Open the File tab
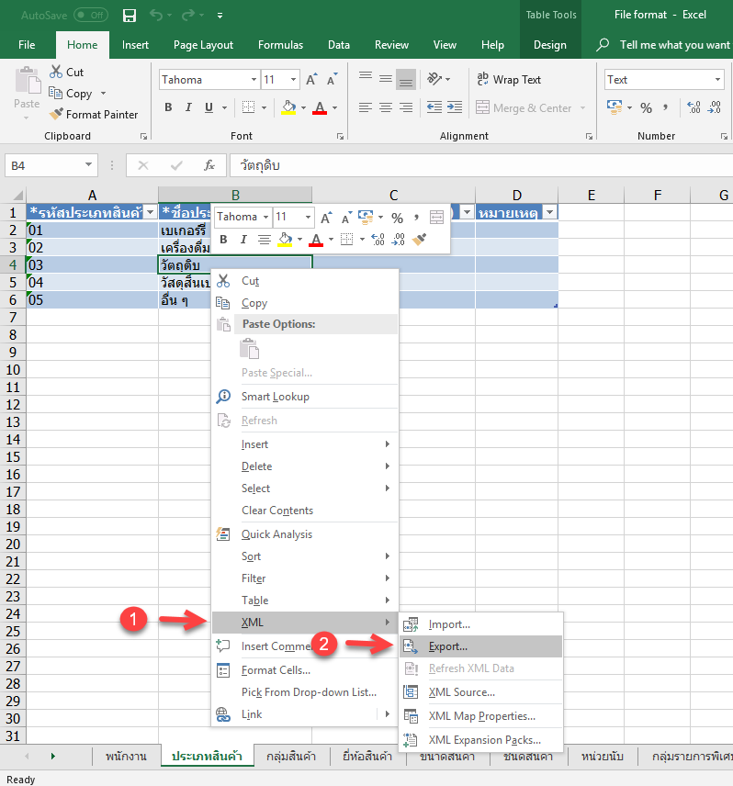The width and height of the screenshot is (733, 786). [x=27, y=45]
